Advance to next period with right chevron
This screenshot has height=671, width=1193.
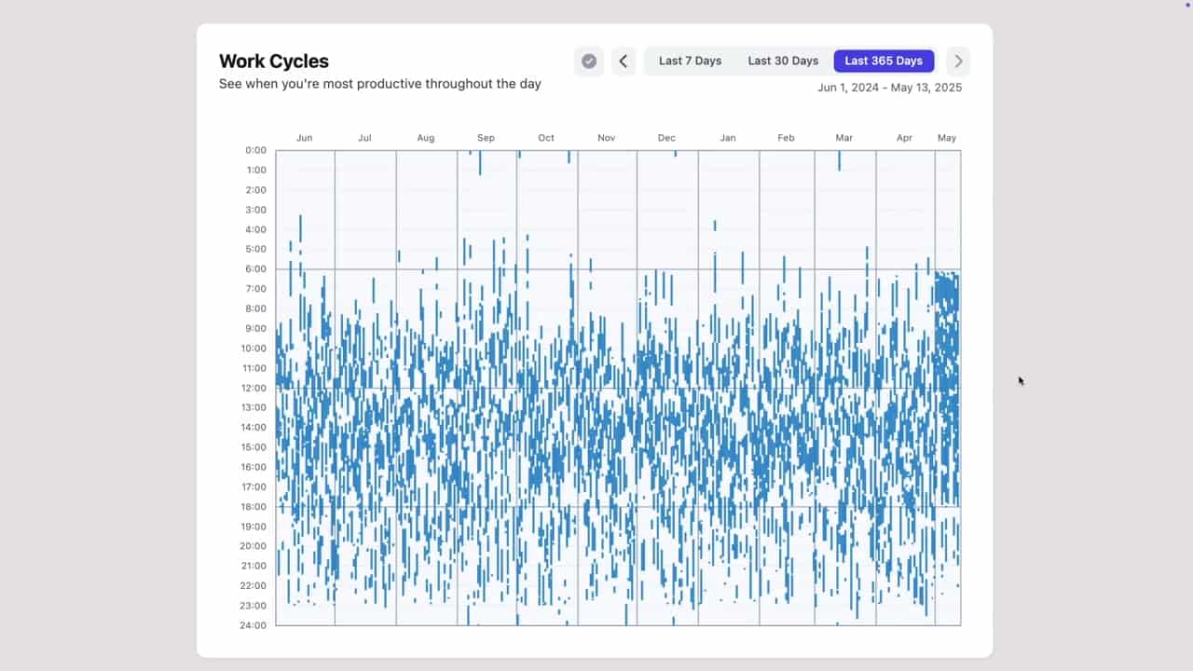(957, 62)
